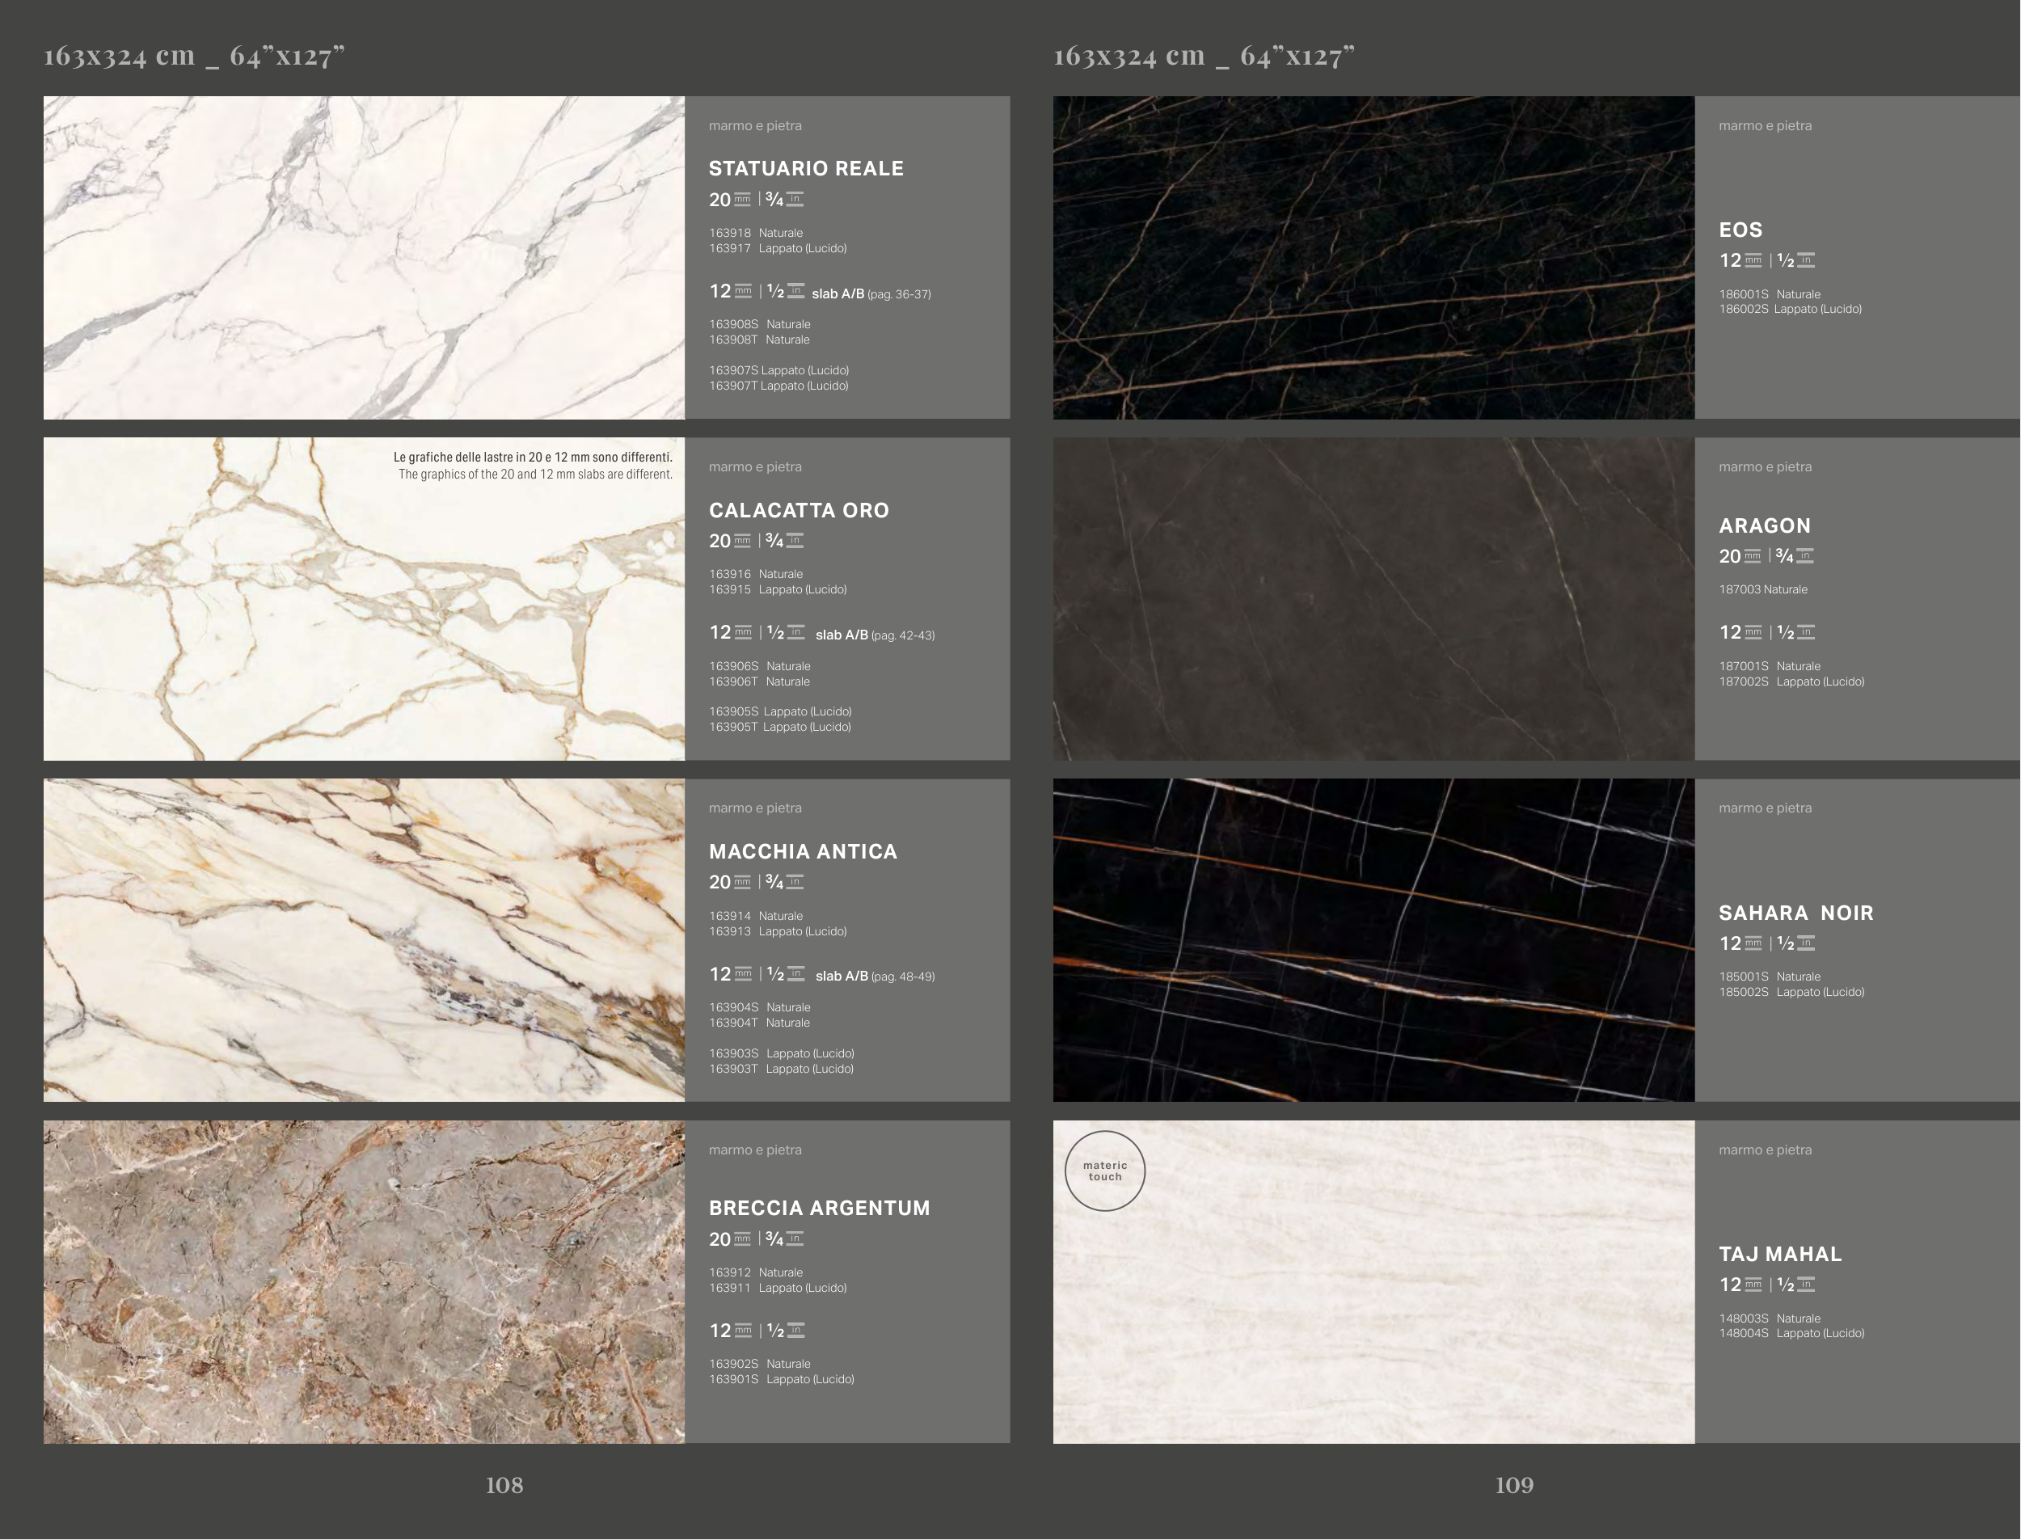Screen dimensions: 2021x1540
Task: Select the Macchia Antica marble thumbnail
Action: click(364, 939)
